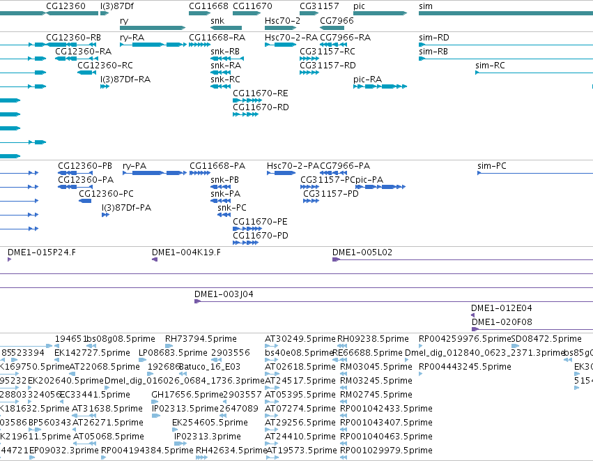Click the CG7966 gene label
This screenshot has height=461, width=593.
coord(337,20)
